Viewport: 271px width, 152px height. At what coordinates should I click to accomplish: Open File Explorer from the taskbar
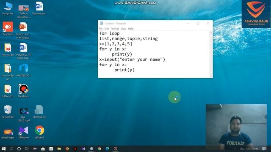[x=59, y=149]
